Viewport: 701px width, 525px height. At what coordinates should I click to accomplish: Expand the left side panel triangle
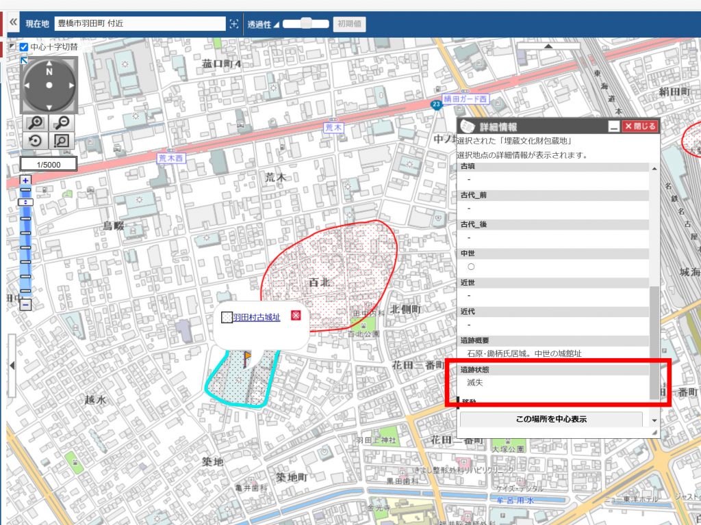(x=12, y=366)
